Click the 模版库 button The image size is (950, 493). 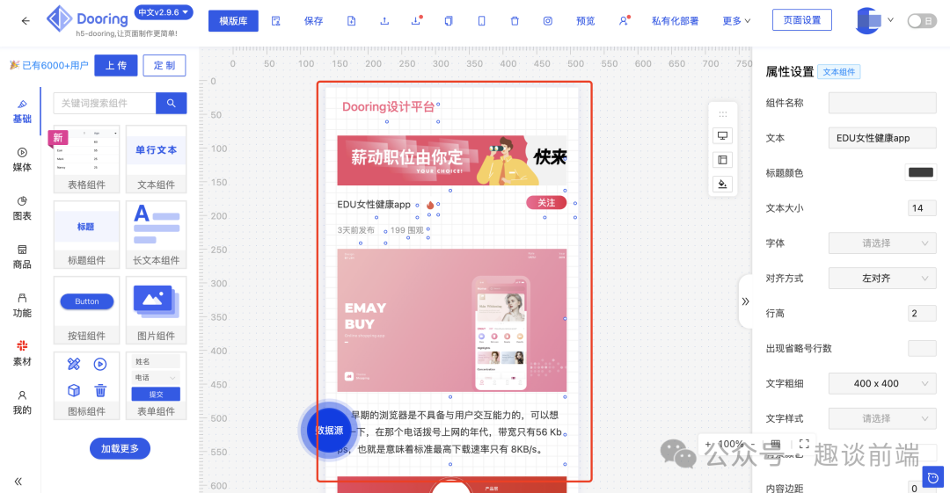(x=233, y=20)
